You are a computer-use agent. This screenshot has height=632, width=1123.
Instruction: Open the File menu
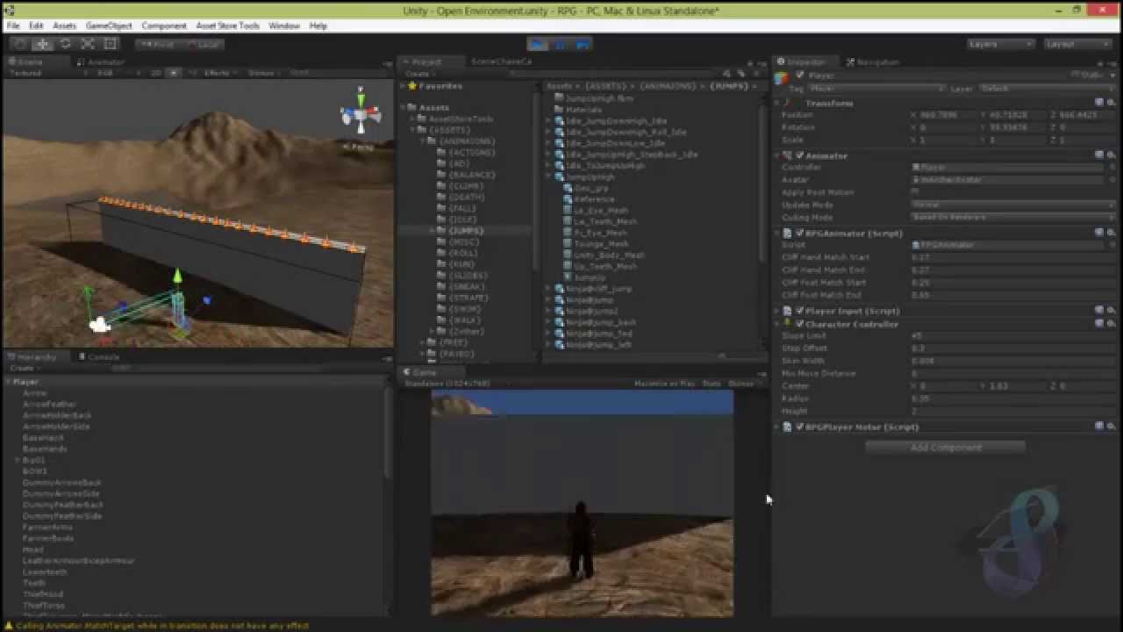[x=13, y=25]
